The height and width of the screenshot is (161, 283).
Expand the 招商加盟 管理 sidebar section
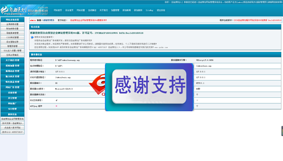(13, 66)
